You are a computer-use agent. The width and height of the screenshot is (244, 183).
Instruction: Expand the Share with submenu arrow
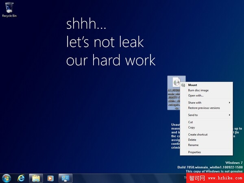(229, 102)
